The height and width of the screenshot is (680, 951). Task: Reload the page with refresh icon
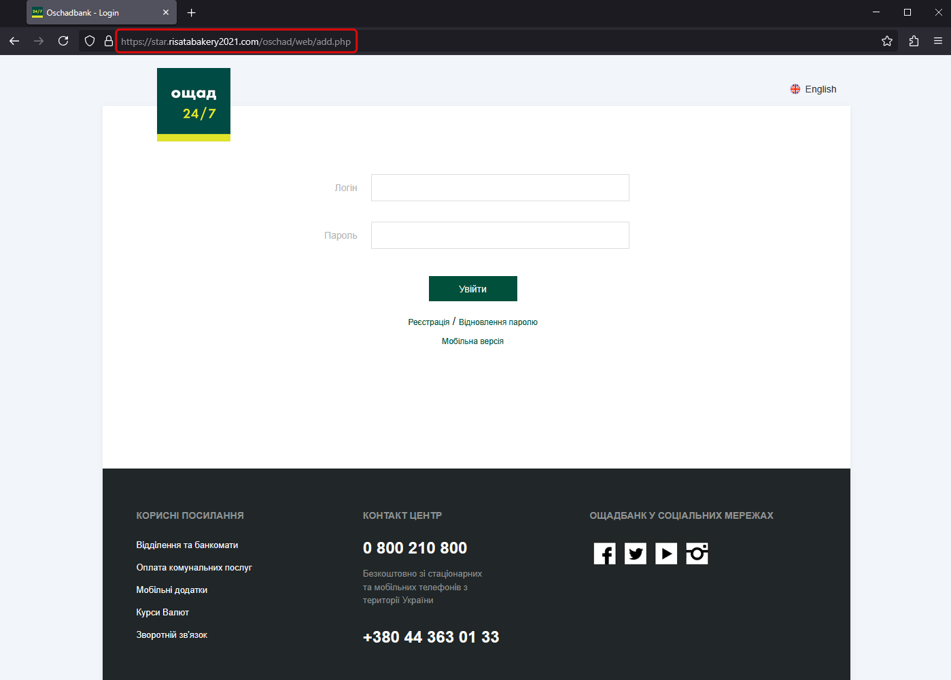63,41
